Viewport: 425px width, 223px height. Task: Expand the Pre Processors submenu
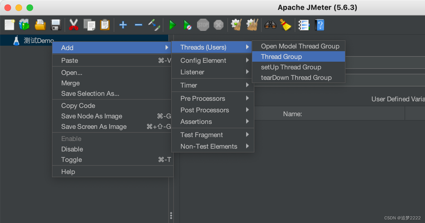[x=212, y=99]
